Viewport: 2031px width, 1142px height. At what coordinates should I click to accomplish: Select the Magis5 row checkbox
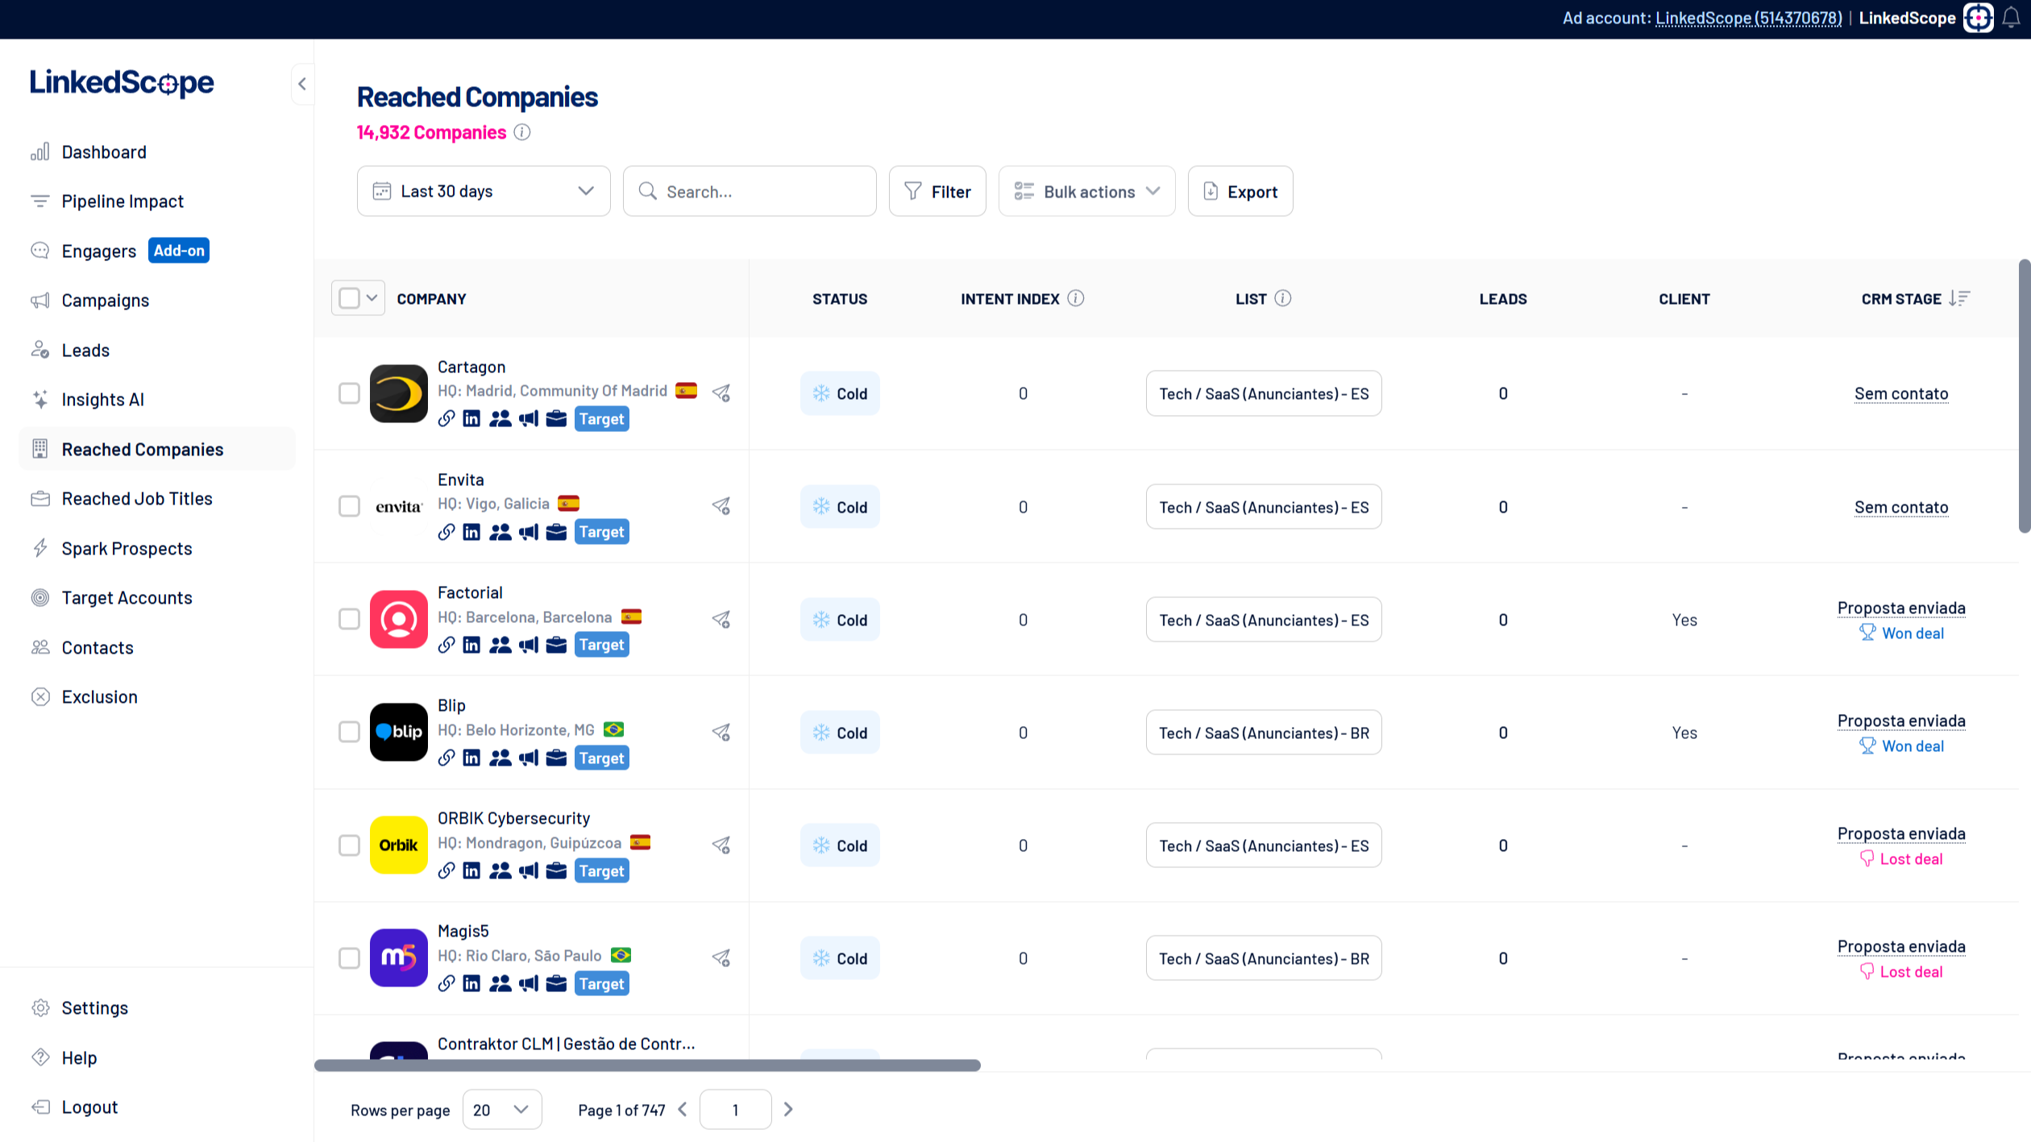click(x=349, y=957)
